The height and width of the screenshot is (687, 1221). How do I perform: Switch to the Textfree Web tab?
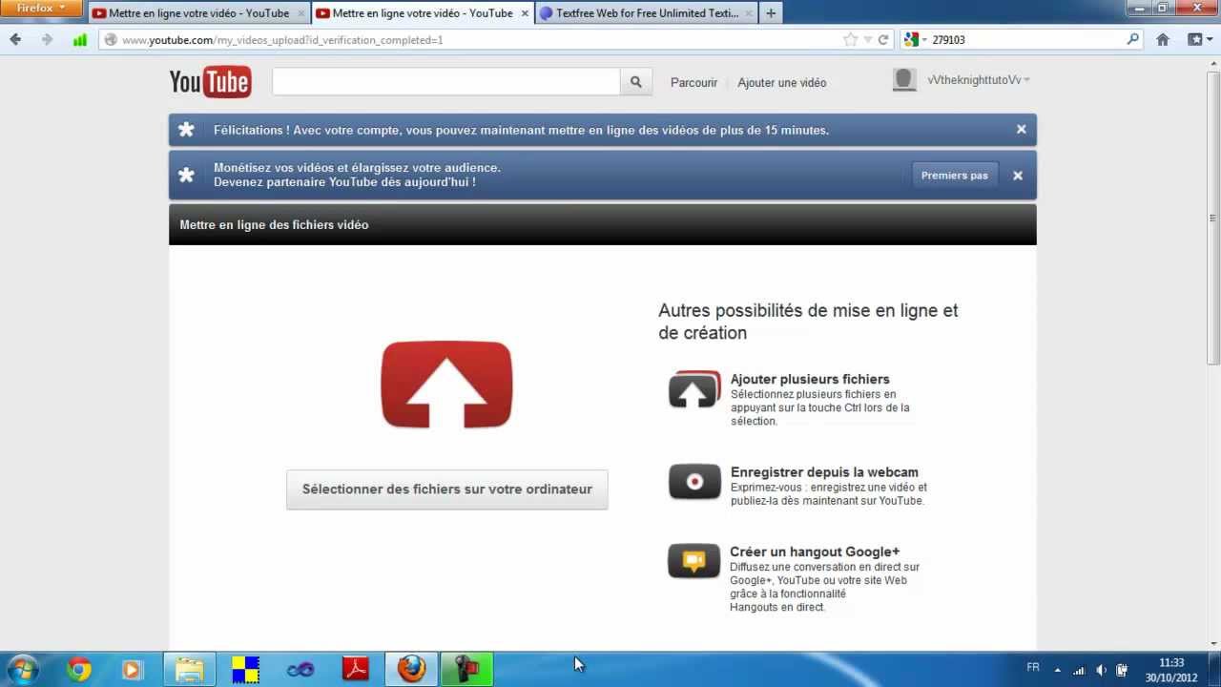tap(647, 13)
